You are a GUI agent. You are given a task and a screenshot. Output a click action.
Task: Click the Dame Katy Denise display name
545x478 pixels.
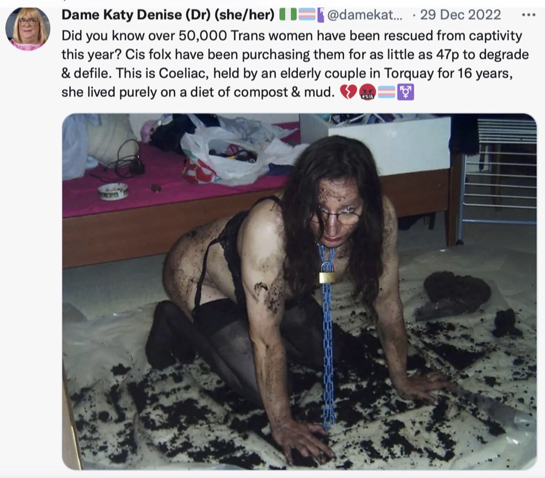point(122,15)
